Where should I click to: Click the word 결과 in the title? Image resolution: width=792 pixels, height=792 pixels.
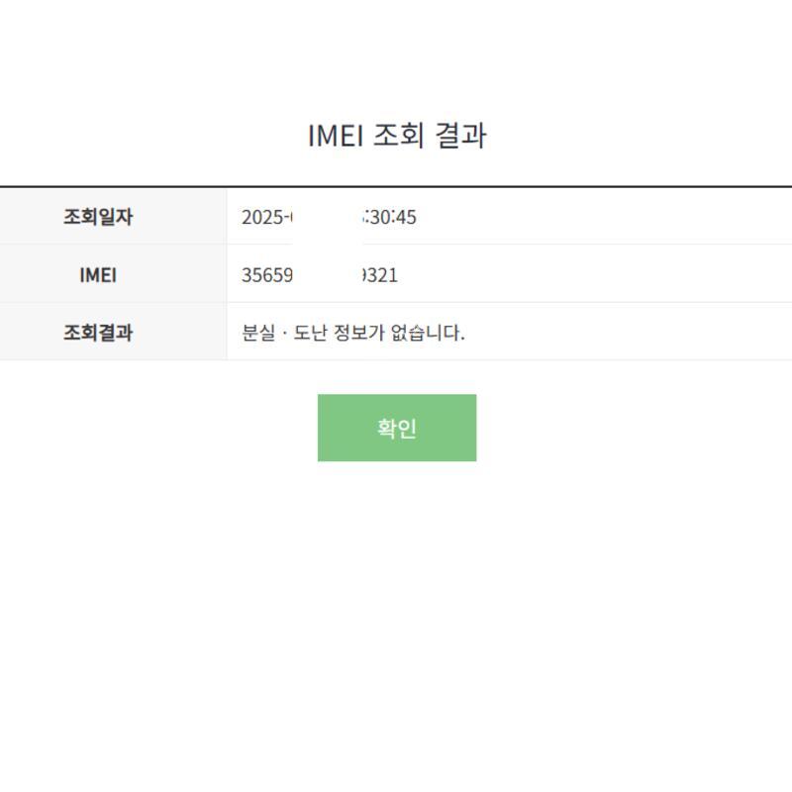pyautogui.click(x=460, y=136)
